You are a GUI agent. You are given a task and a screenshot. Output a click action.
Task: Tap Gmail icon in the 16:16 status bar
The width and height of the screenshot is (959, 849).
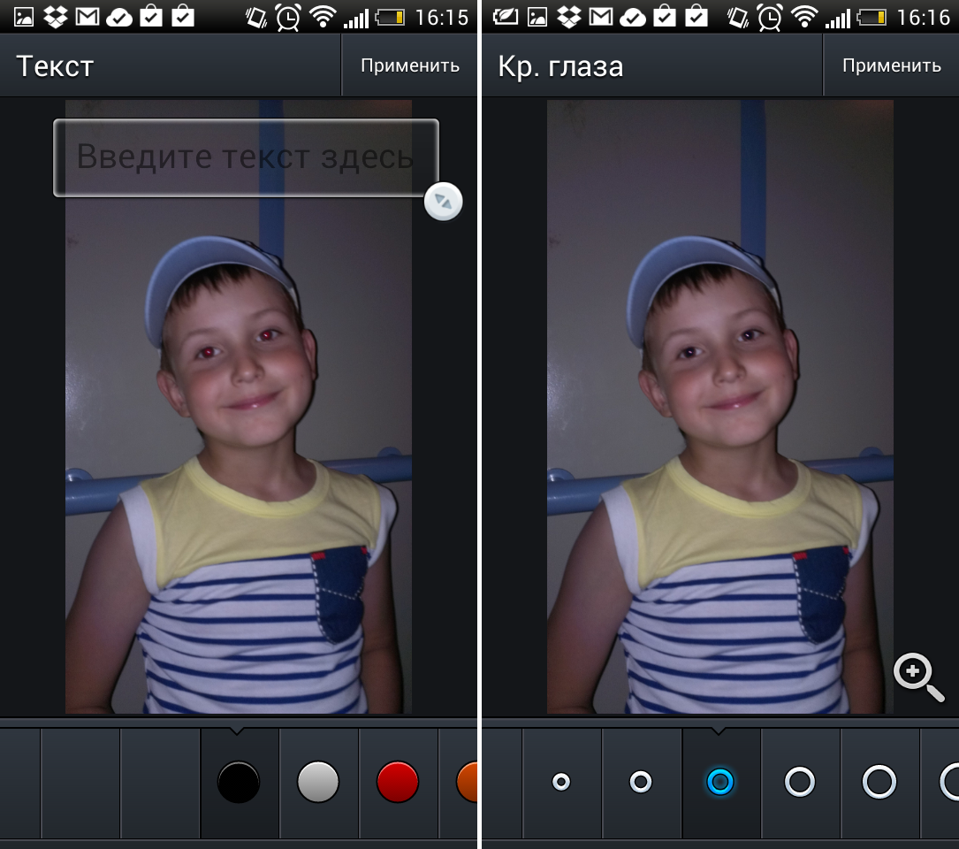point(601,17)
